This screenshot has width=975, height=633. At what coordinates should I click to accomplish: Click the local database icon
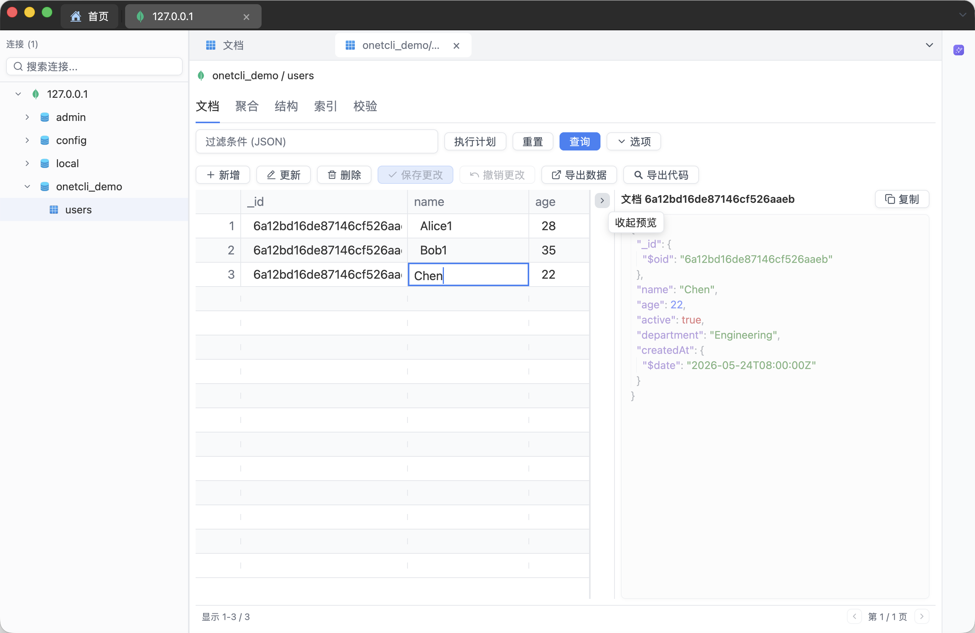pos(45,163)
